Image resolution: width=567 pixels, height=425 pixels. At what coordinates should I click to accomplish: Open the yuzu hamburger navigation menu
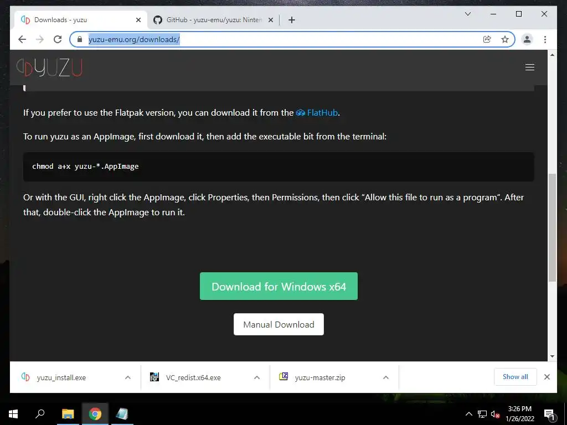530,67
